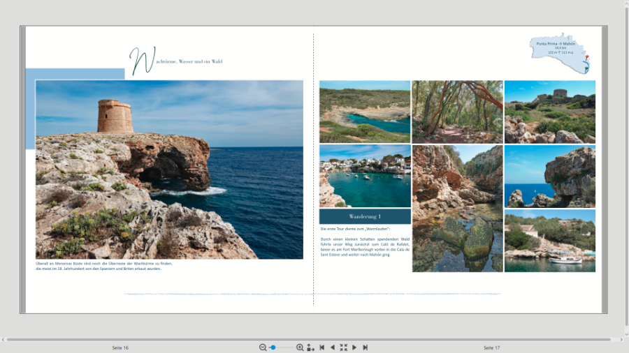Click the horizontal scrollbar below the spread
Screen dimensions: 629x353
click(x=314, y=340)
